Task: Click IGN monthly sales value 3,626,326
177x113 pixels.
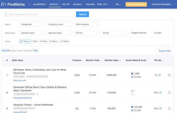Action: point(111,75)
